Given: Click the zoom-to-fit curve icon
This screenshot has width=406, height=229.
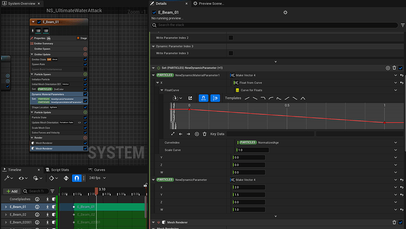Looking at the screenshot, I should 173,134.
